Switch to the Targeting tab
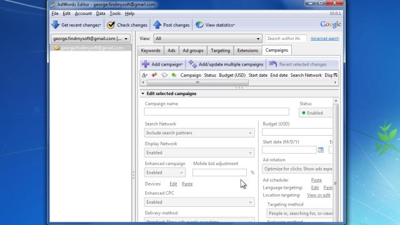 click(220, 51)
